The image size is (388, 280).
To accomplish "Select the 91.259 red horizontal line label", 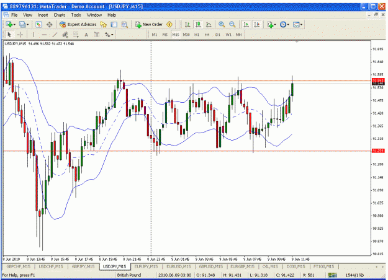I will point(378,151).
